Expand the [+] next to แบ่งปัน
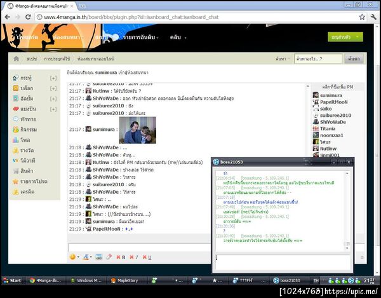Screen dimensions: 381x298 coord(53,109)
